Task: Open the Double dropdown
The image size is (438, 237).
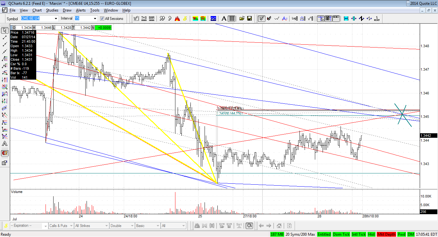Action: (122, 226)
